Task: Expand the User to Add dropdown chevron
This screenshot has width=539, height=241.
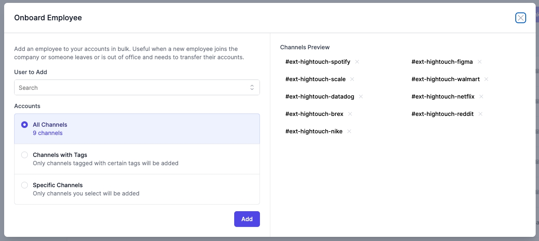Action: (x=252, y=87)
